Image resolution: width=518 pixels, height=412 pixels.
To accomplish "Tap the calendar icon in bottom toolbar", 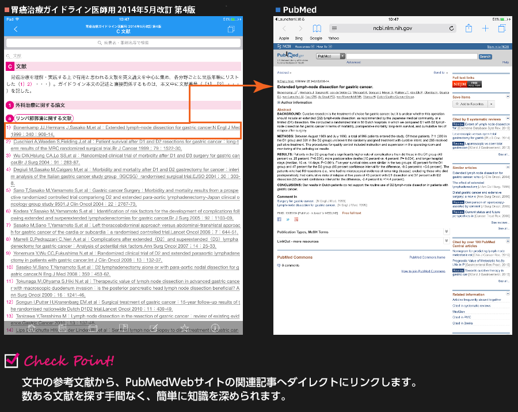I will coord(93,328).
